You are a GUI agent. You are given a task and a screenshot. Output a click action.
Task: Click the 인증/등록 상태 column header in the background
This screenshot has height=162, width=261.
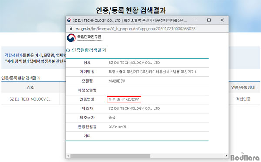coord(243,87)
